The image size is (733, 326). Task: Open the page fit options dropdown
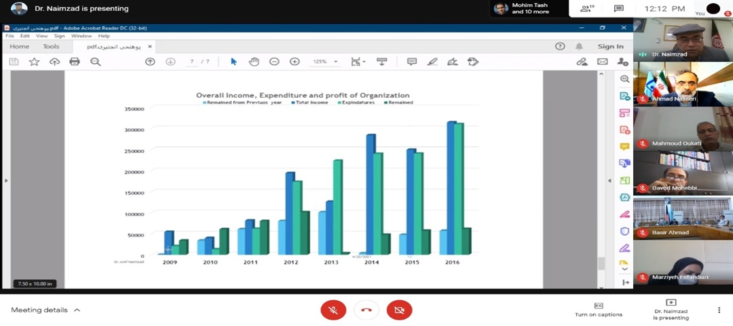click(358, 61)
